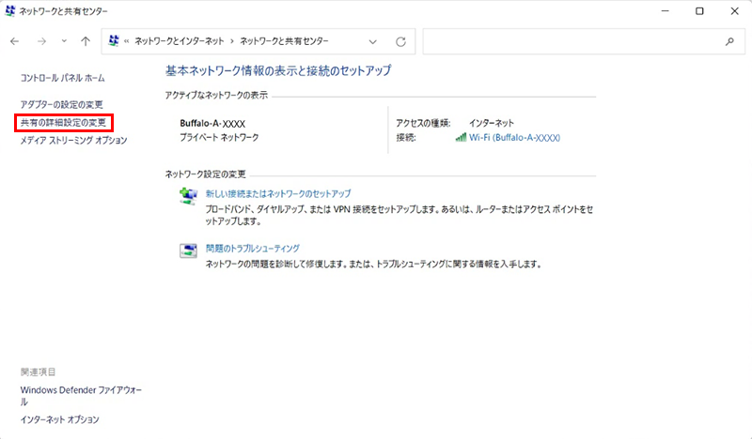Expand the address bar history dropdown
Image resolution: width=752 pixels, height=439 pixels.
pyautogui.click(x=373, y=42)
